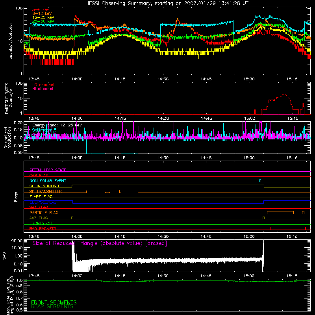Click the NON_SOLAR_EVENT pulse near 15:04
This screenshot has height=315, width=315.
point(260,181)
